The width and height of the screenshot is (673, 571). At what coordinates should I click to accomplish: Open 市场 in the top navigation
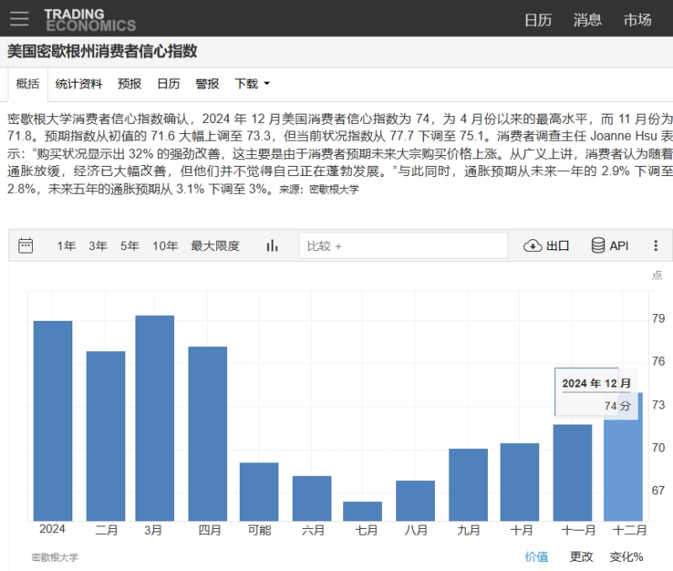click(x=638, y=19)
